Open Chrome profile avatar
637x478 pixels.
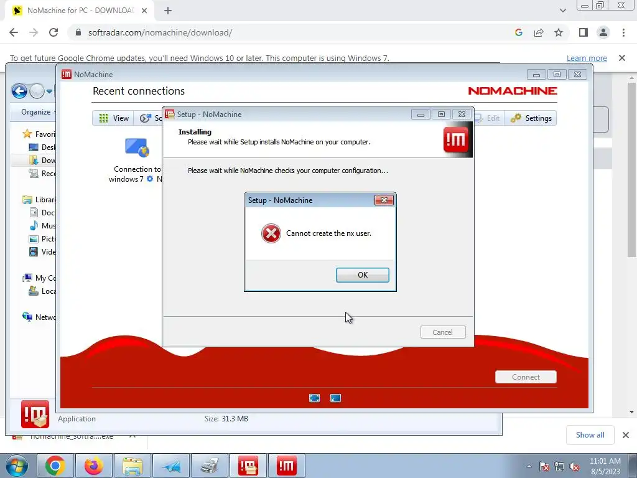click(603, 32)
